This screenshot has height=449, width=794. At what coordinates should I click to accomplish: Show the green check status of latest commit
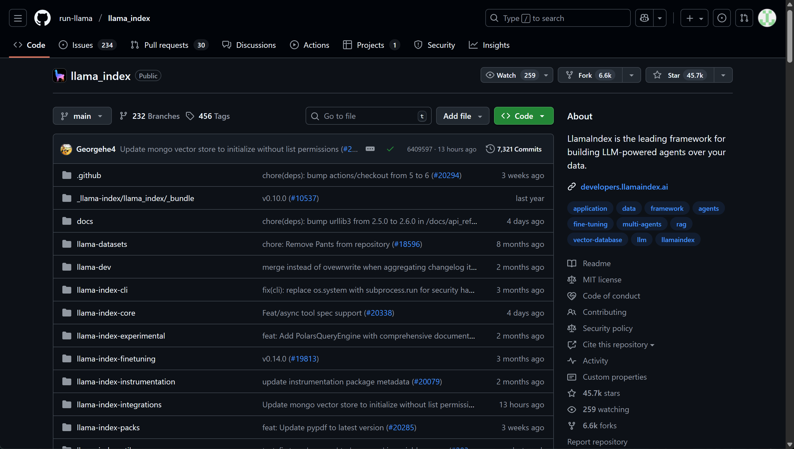(x=390, y=149)
